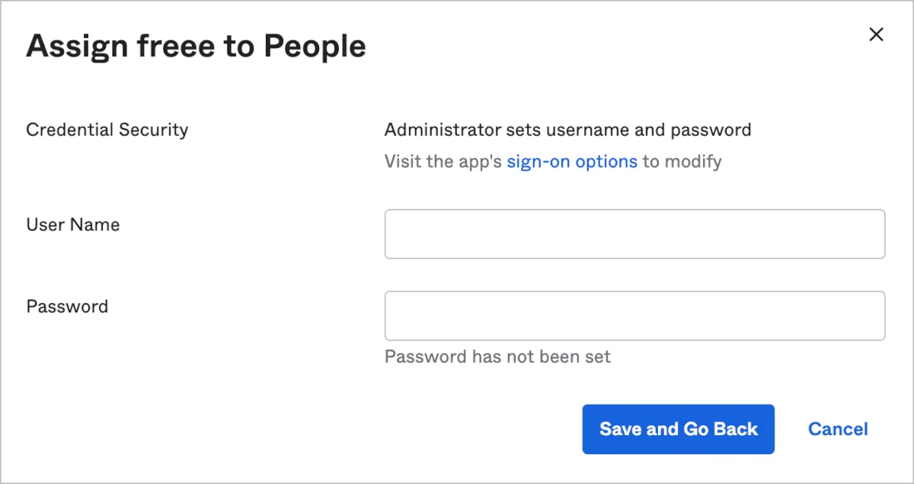The image size is (914, 484).
Task: Open the sign-on options link
Action: (571, 162)
